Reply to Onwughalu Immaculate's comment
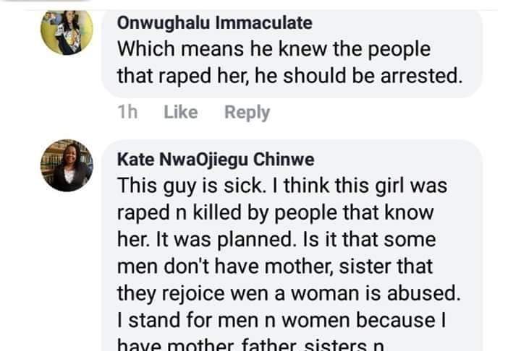521x351 pixels. (247, 112)
